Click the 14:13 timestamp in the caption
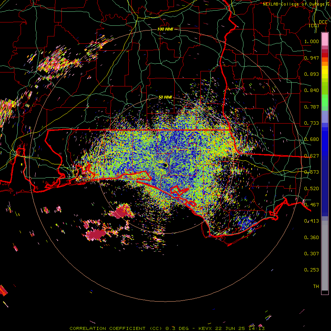The height and width of the screenshot is (331, 331). [x=256, y=328]
